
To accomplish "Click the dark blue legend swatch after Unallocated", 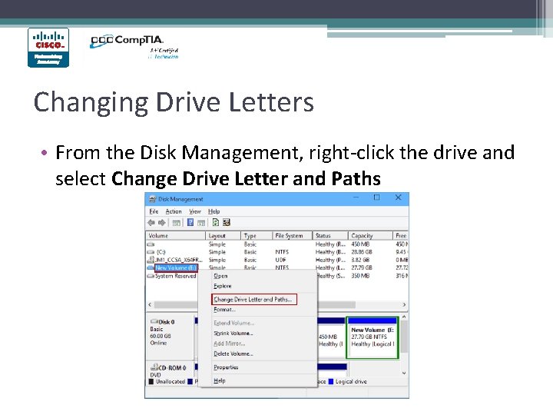I will pos(190,381).
